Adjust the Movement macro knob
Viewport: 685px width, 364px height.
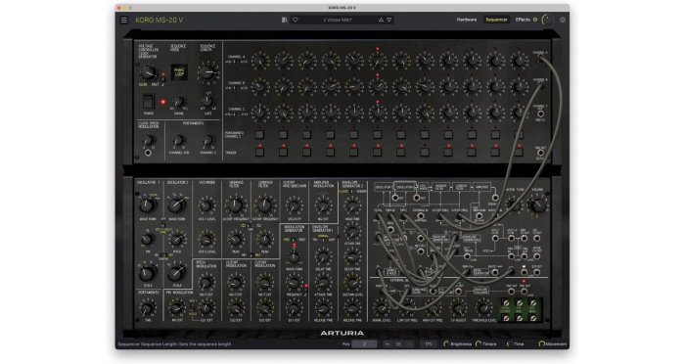[x=542, y=343]
